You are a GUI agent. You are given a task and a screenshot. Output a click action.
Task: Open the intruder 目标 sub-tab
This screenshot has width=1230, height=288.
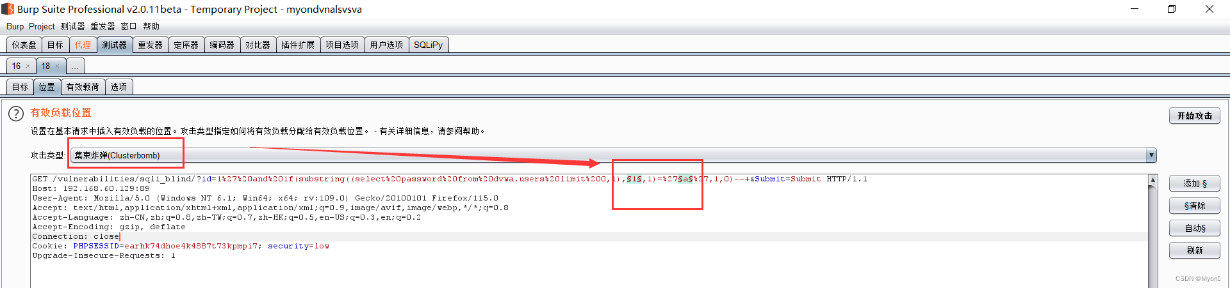20,87
